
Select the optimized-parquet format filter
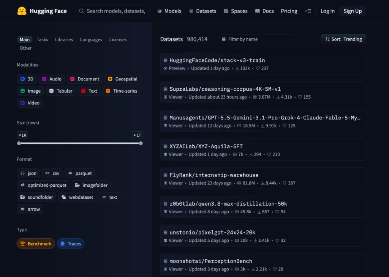[43, 185]
